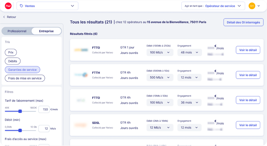Open Détail des OI interrogés
Viewport: 267px width, 146px height.
click(x=243, y=22)
